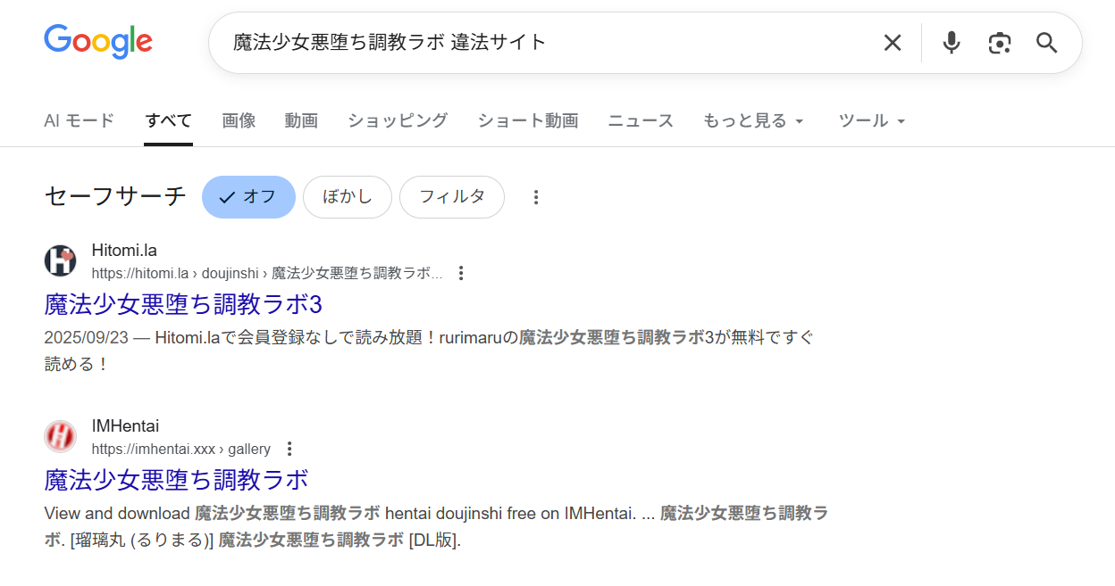1115x586 pixels.
Task: Clear the search query with the X icon
Action: click(x=892, y=42)
